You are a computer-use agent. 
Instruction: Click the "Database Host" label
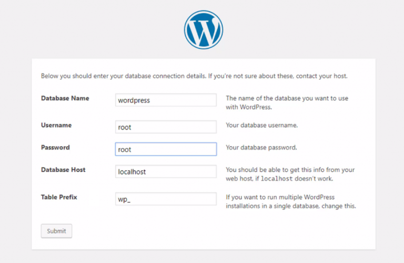point(63,170)
